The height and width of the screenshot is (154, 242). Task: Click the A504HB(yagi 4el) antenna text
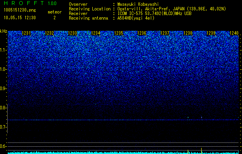point(136,18)
